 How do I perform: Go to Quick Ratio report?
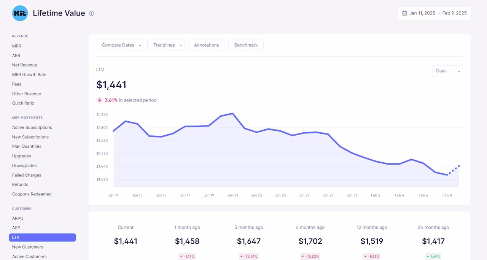coord(23,103)
